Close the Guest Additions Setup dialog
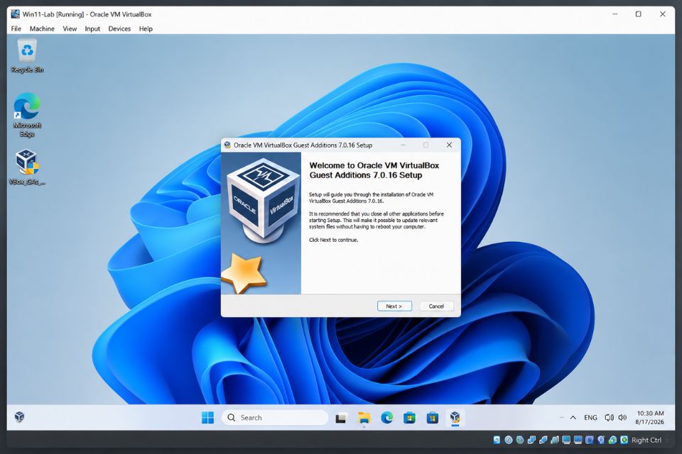Image resolution: width=682 pixels, height=454 pixels. coord(449,145)
